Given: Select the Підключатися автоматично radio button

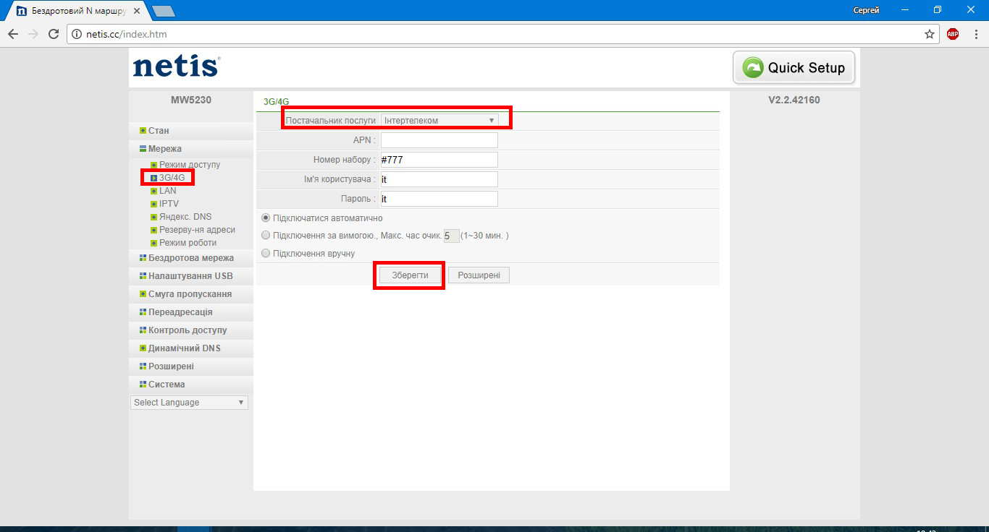Looking at the screenshot, I should pos(266,218).
